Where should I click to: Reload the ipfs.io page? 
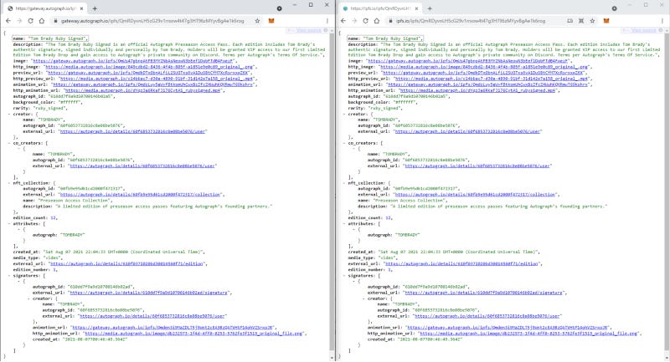(365, 20)
